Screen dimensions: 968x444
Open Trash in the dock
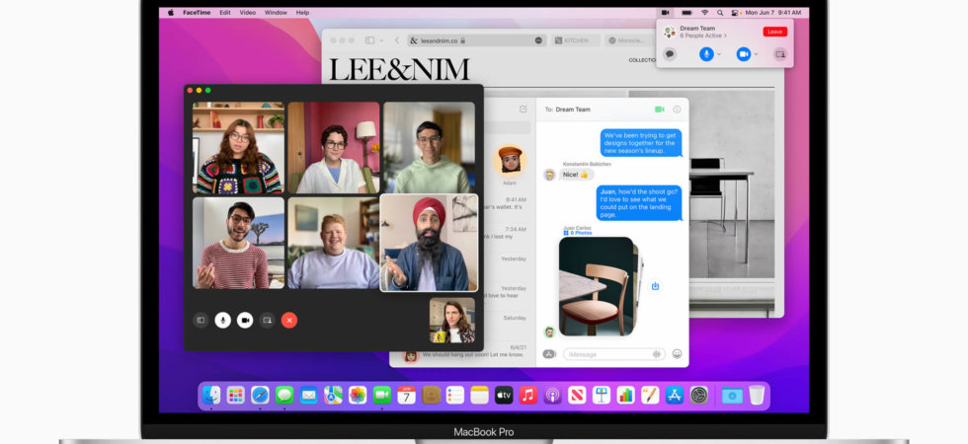[x=757, y=395]
